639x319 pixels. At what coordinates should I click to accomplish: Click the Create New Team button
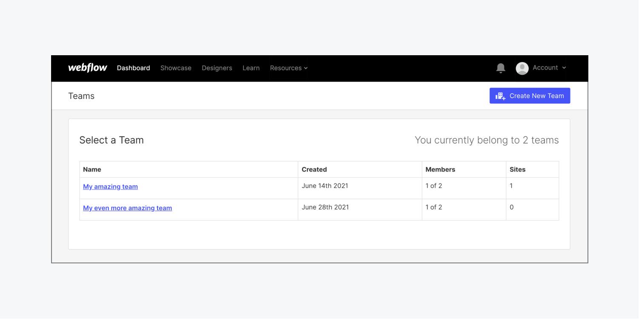point(530,96)
